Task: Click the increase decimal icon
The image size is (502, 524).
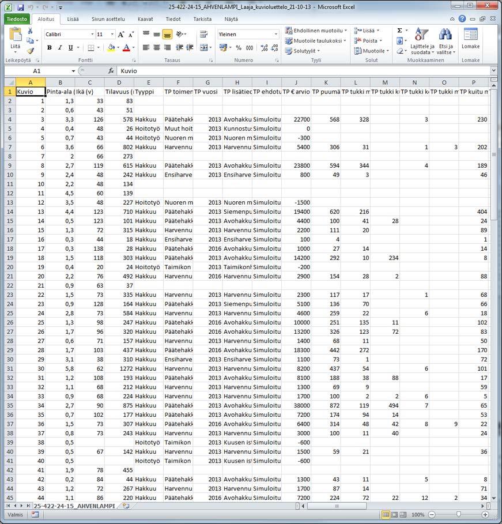Action: tap(264, 48)
